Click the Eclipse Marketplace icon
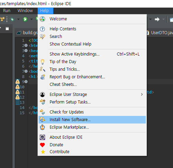173x168 pixels. tap(42, 127)
